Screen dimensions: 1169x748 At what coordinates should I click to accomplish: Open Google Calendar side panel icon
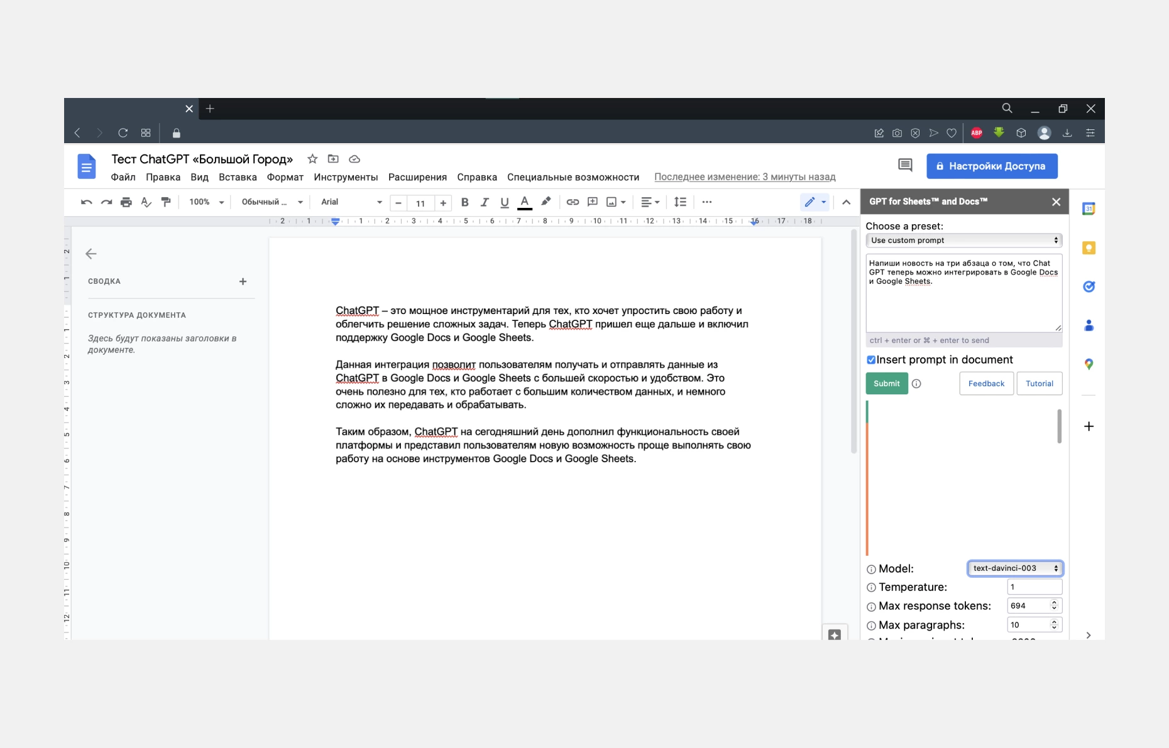click(1089, 209)
